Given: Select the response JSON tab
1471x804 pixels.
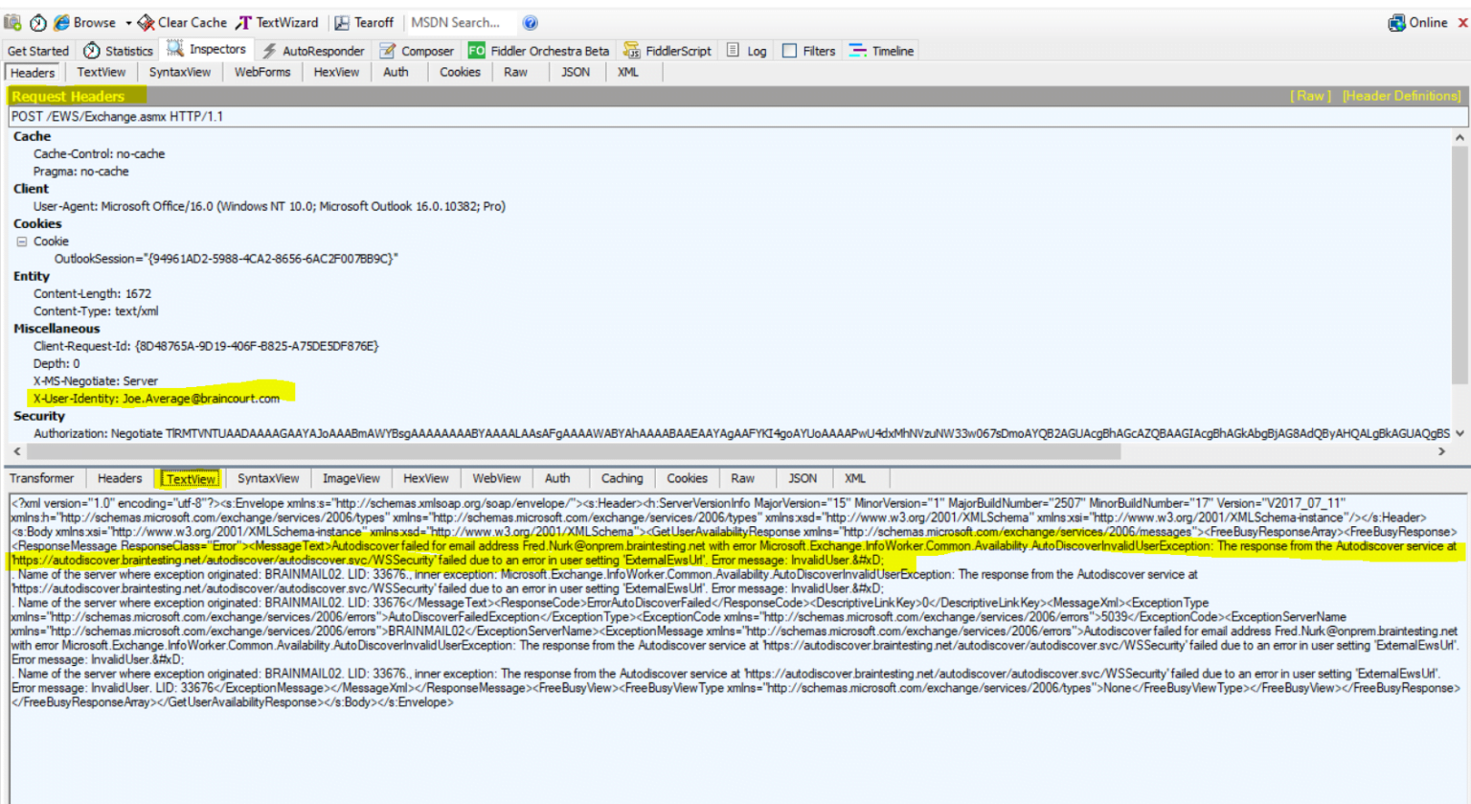Looking at the screenshot, I should (x=803, y=478).
